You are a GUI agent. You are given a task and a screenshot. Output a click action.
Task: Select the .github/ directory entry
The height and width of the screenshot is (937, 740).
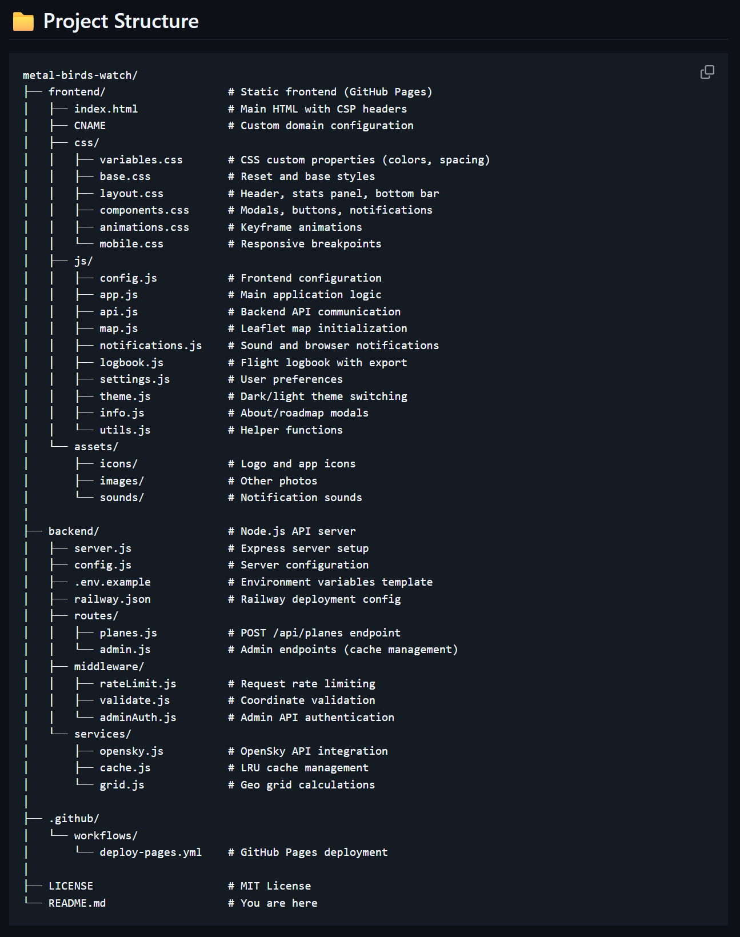[x=74, y=819]
